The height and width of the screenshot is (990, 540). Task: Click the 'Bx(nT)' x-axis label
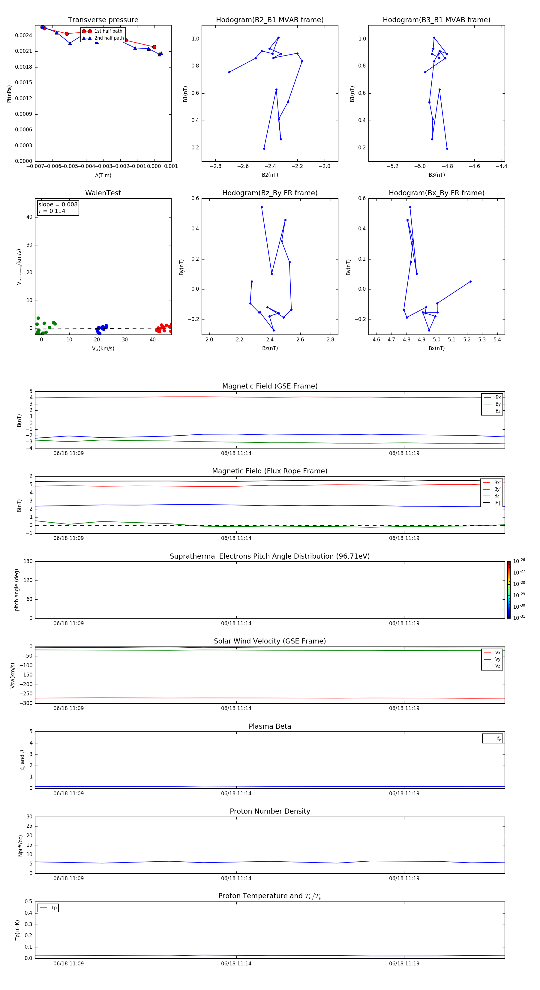pyautogui.click(x=436, y=348)
